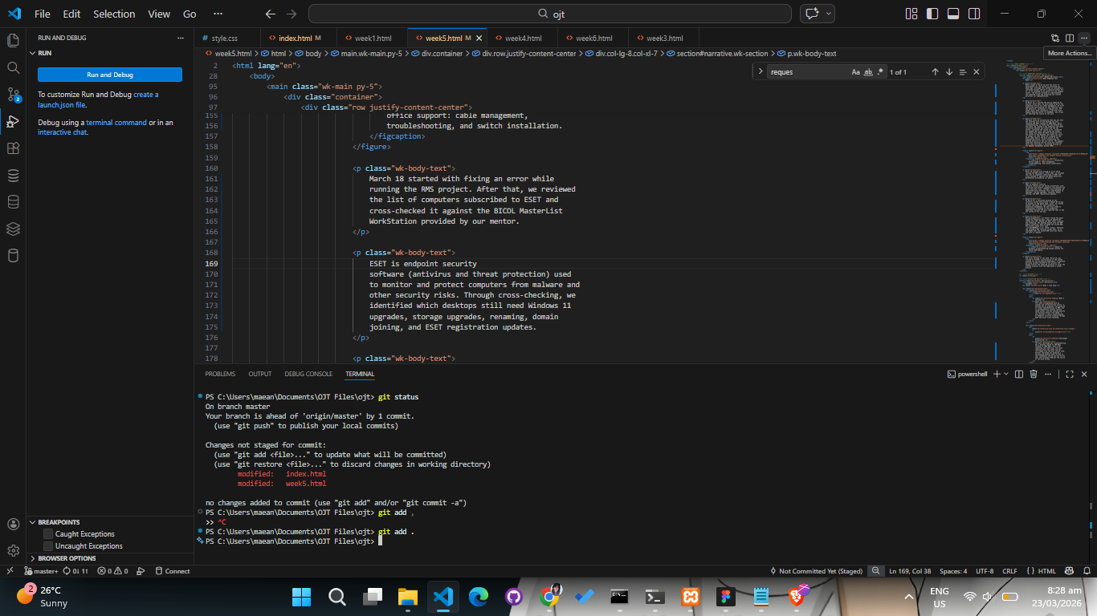The height and width of the screenshot is (616, 1097).
Task: Open the Selection menu
Action: click(114, 14)
